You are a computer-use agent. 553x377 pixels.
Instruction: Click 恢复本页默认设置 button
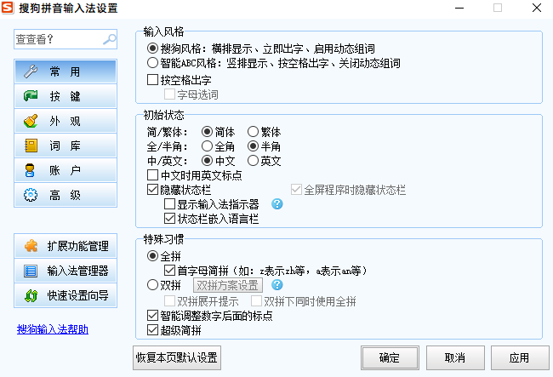(x=177, y=357)
